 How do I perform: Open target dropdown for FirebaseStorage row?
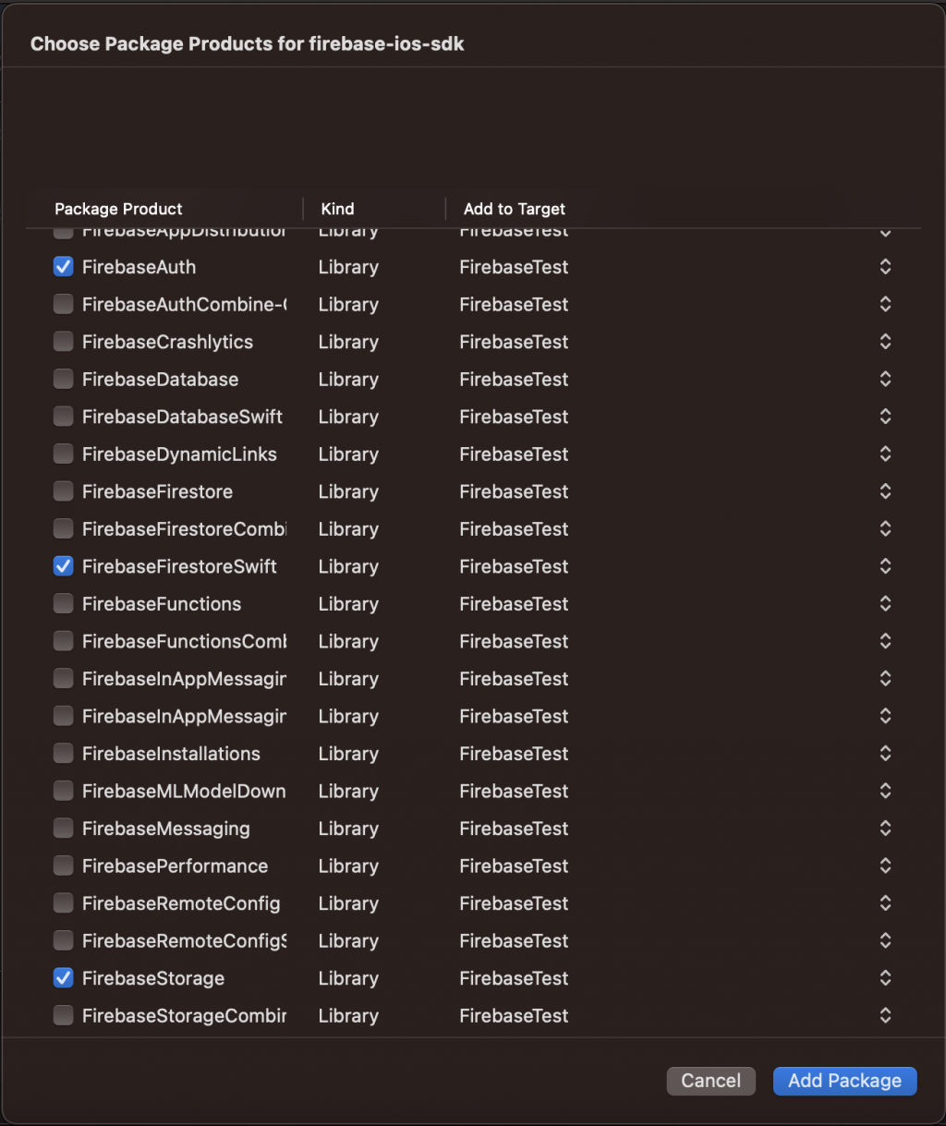(x=885, y=978)
